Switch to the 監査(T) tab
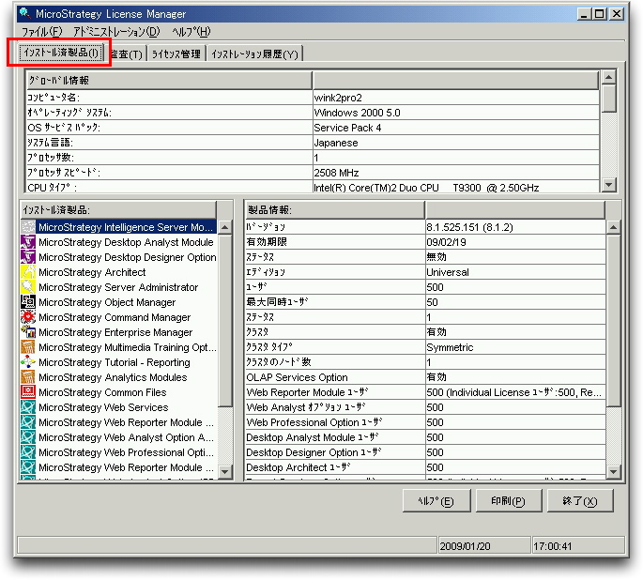 (x=127, y=54)
